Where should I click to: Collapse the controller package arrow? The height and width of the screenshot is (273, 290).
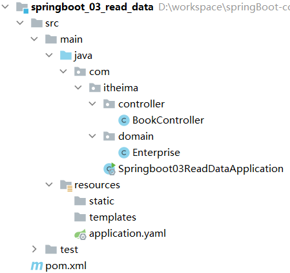point(92,104)
